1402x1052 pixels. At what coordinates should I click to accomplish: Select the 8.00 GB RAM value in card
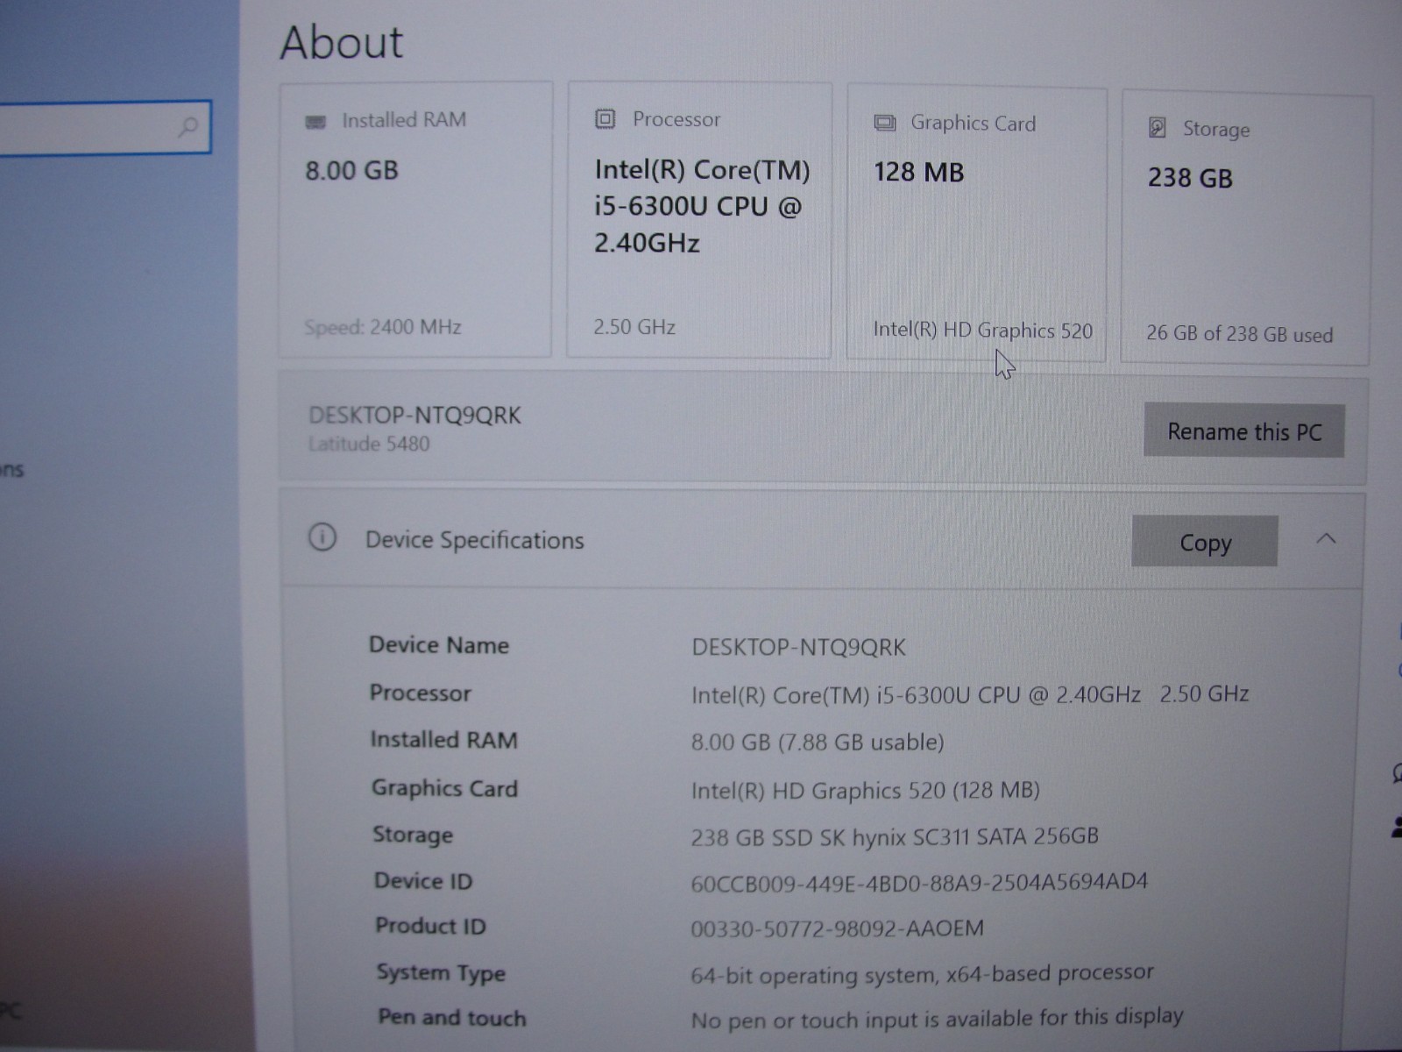351,170
